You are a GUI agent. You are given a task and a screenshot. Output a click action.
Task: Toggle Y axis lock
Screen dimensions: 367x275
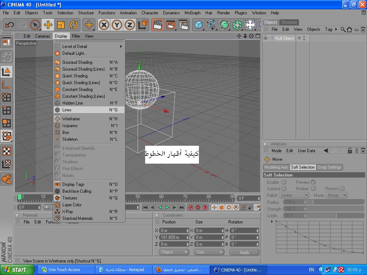(x=117, y=25)
